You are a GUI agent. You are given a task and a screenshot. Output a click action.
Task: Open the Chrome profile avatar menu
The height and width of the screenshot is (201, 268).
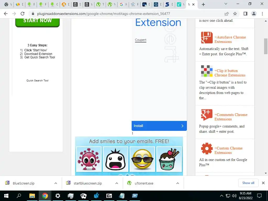(254, 14)
